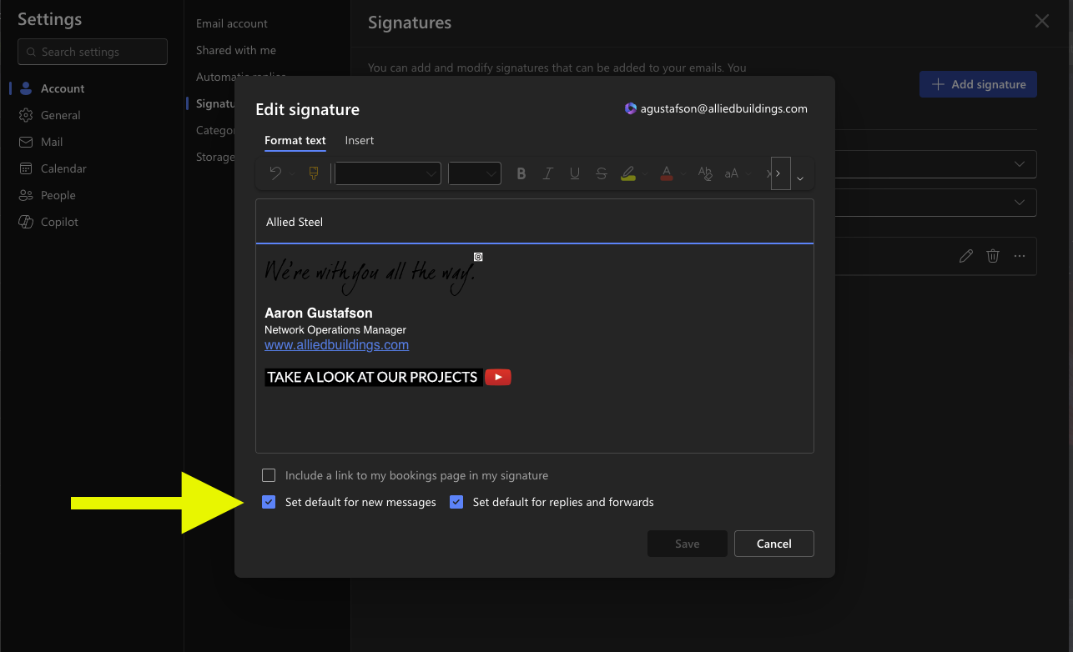Uncheck Set default for new messages

point(269,502)
